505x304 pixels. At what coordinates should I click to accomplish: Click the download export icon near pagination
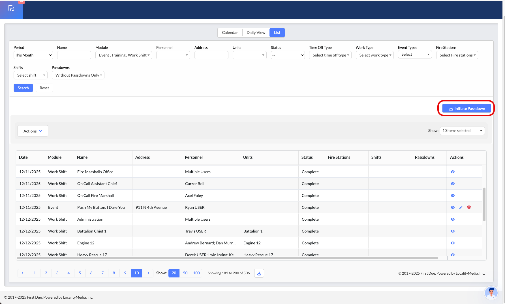259,273
